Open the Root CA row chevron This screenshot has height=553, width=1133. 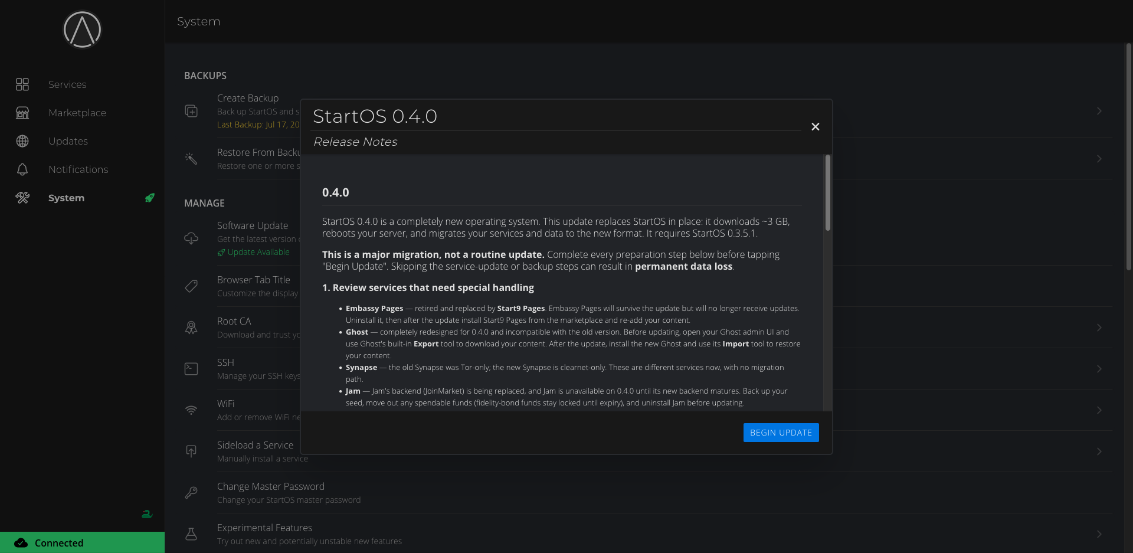[1099, 328]
